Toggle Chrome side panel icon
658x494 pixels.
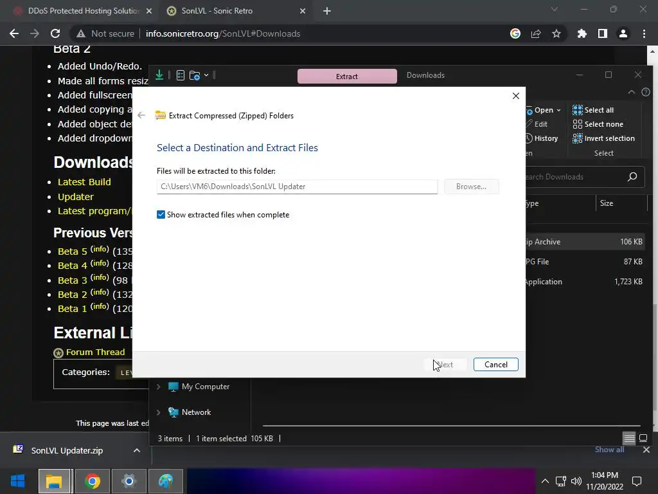pyautogui.click(x=603, y=33)
